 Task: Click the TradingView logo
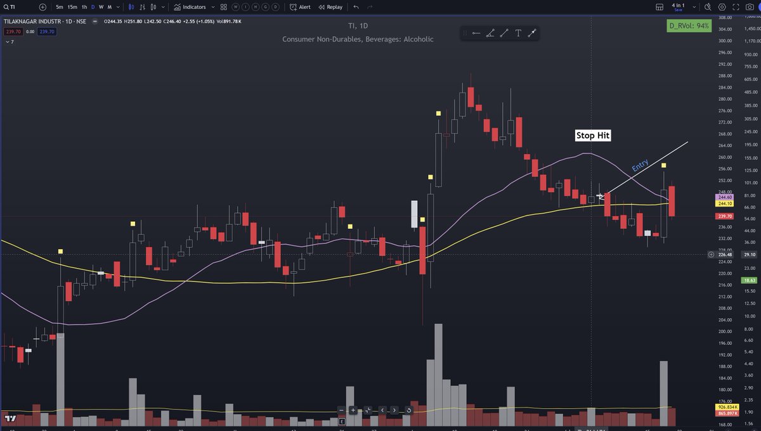click(x=10, y=418)
